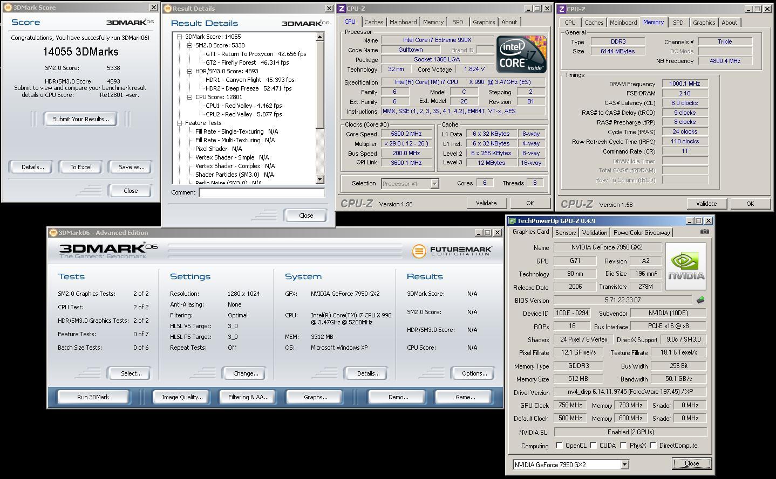Click the Z icon of the CPU-Z CPU window
Image resolution: width=776 pixels, height=479 pixels.
(x=342, y=8)
